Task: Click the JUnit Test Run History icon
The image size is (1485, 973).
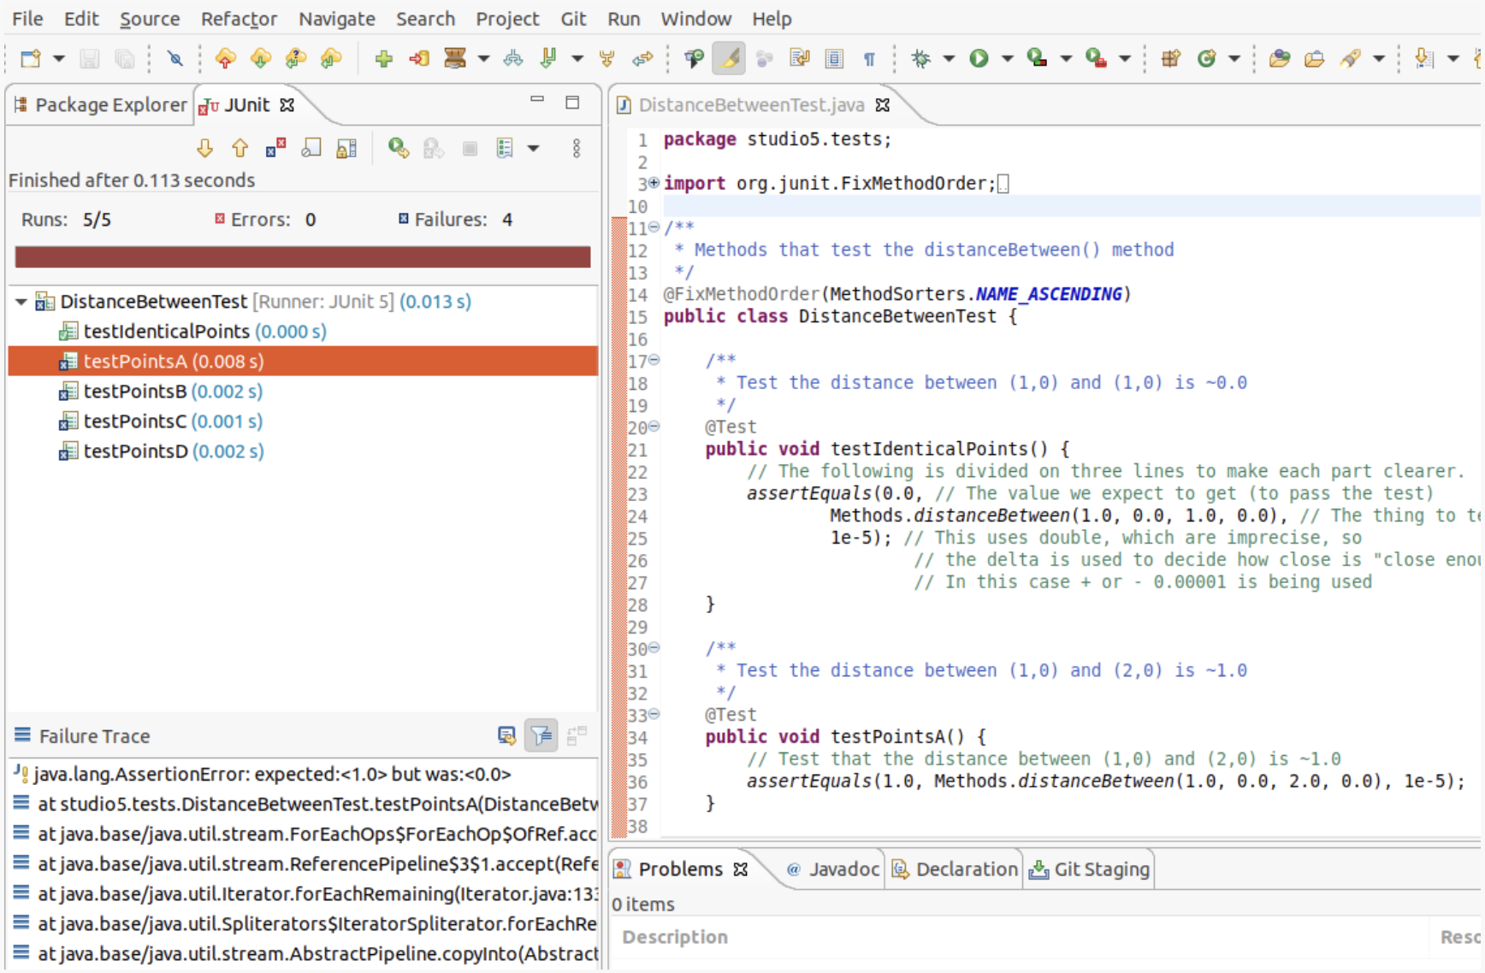Action: [x=505, y=148]
